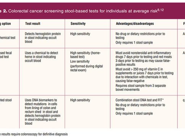This screenshot has width=185, height=137.
Task: Click 'Combination stool DNA test and FIT*' text
Action: coord(140,100)
